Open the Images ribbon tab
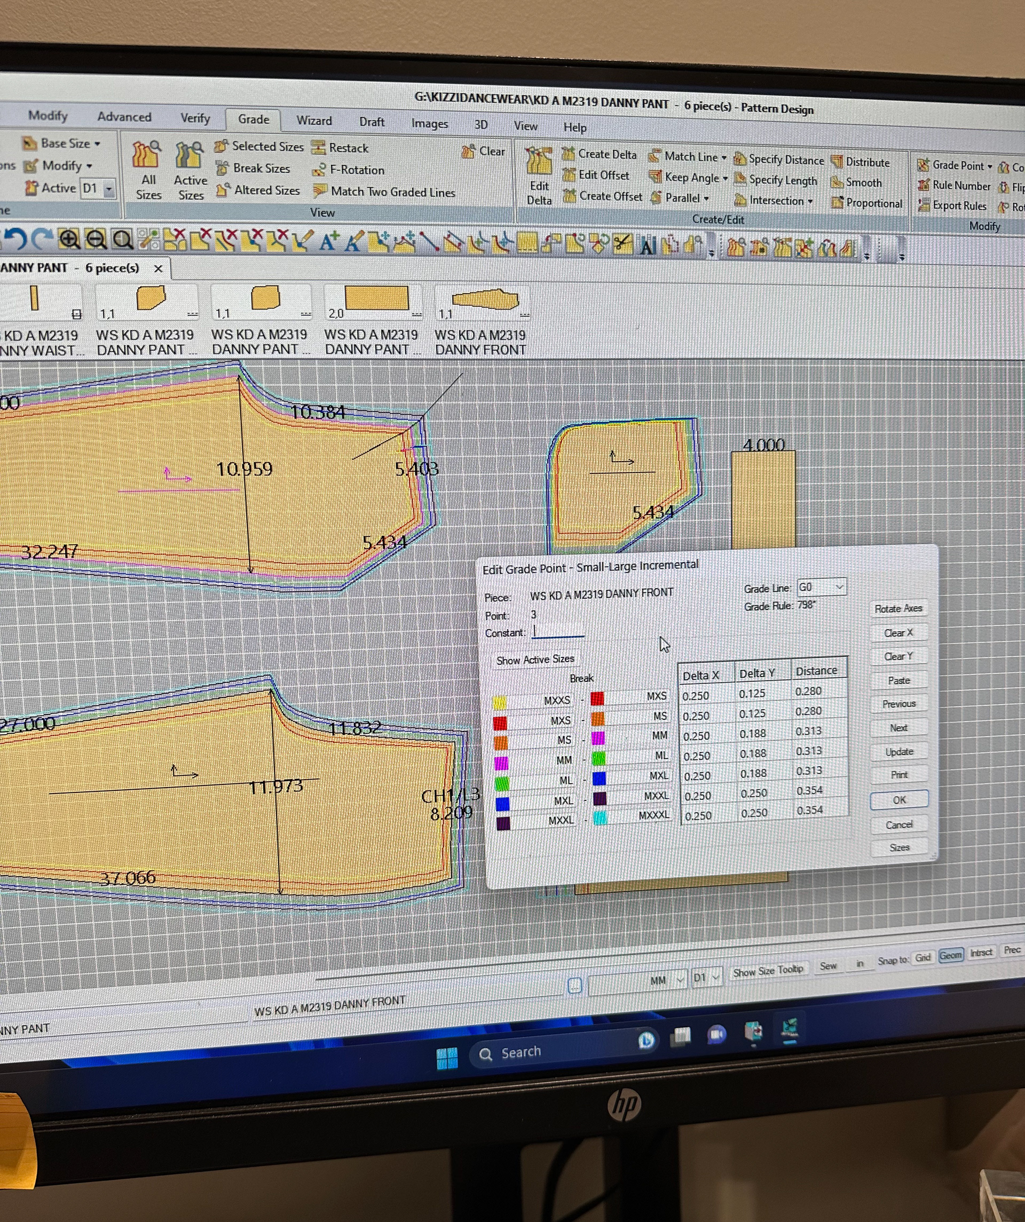Viewport: 1025px width, 1222px height. click(x=430, y=123)
